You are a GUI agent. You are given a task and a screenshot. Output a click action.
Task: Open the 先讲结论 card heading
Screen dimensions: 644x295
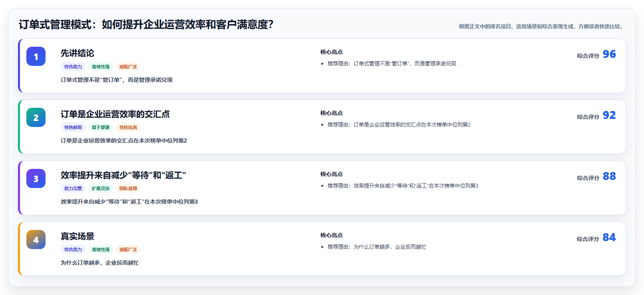point(78,53)
